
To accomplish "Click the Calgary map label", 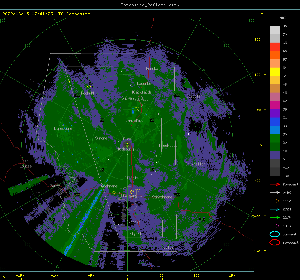I will (x=130, y=196).
